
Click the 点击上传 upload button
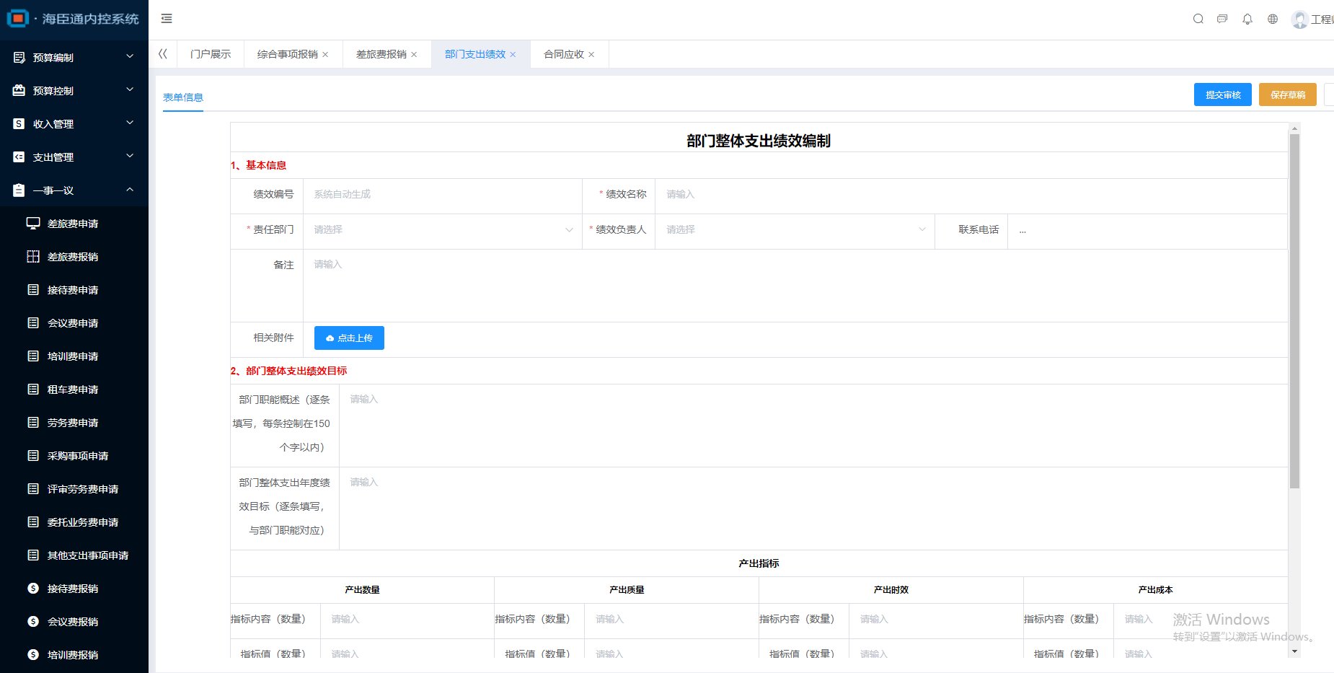point(349,338)
